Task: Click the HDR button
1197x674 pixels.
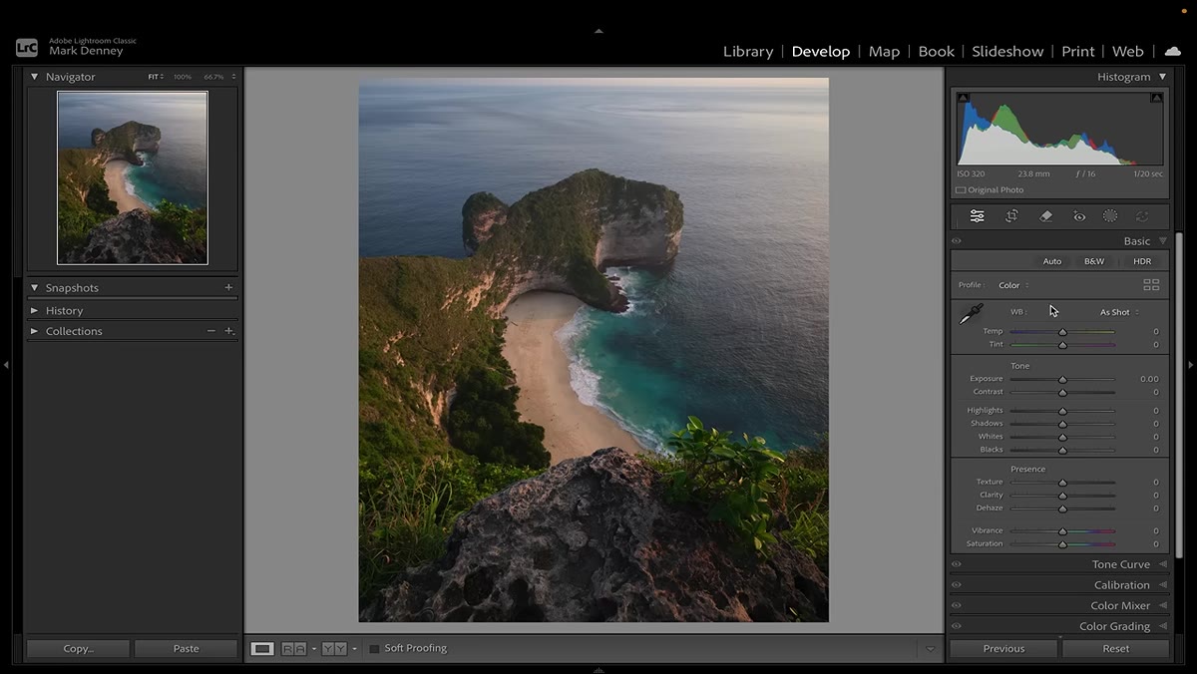Action: [1142, 261]
